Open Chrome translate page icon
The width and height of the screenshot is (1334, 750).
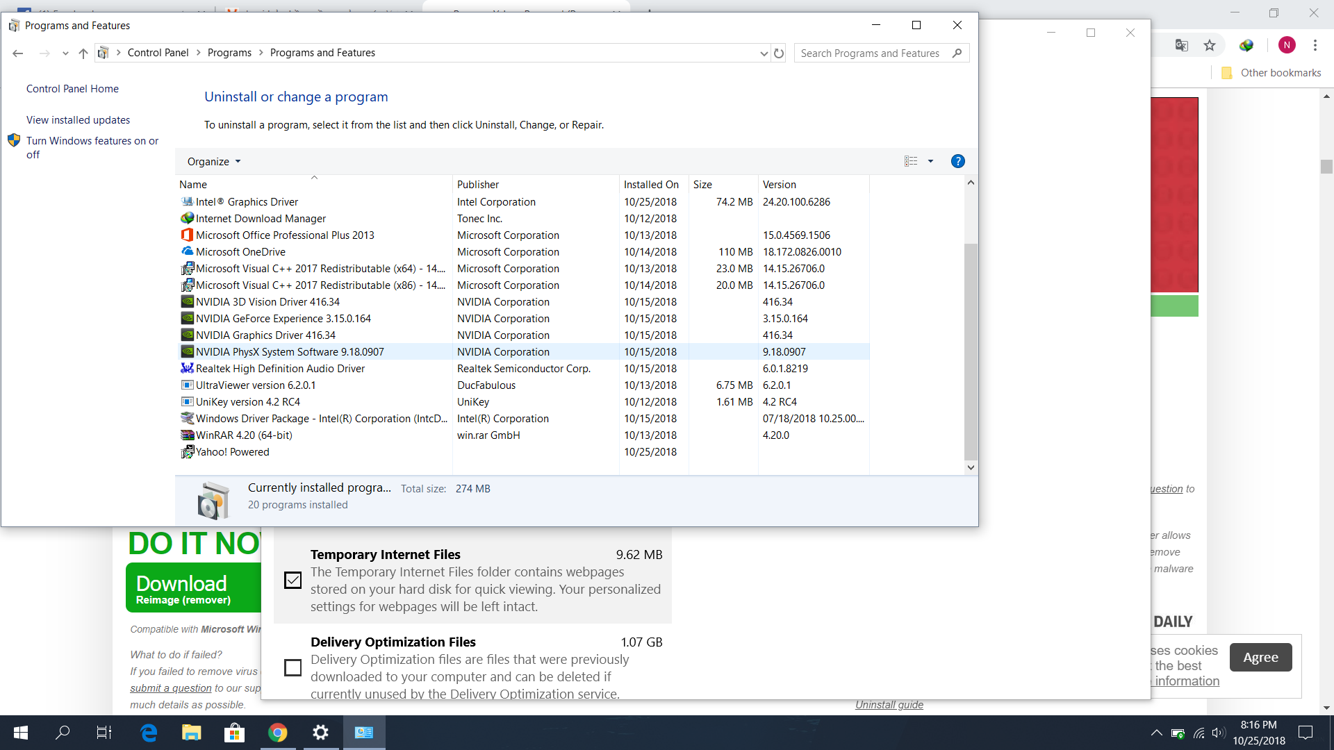click(1181, 45)
